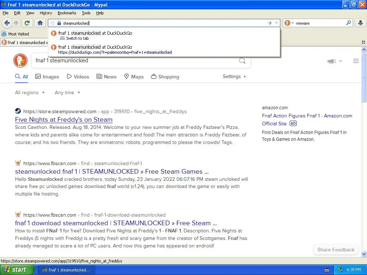Open the Settings dropdown

click(234, 77)
